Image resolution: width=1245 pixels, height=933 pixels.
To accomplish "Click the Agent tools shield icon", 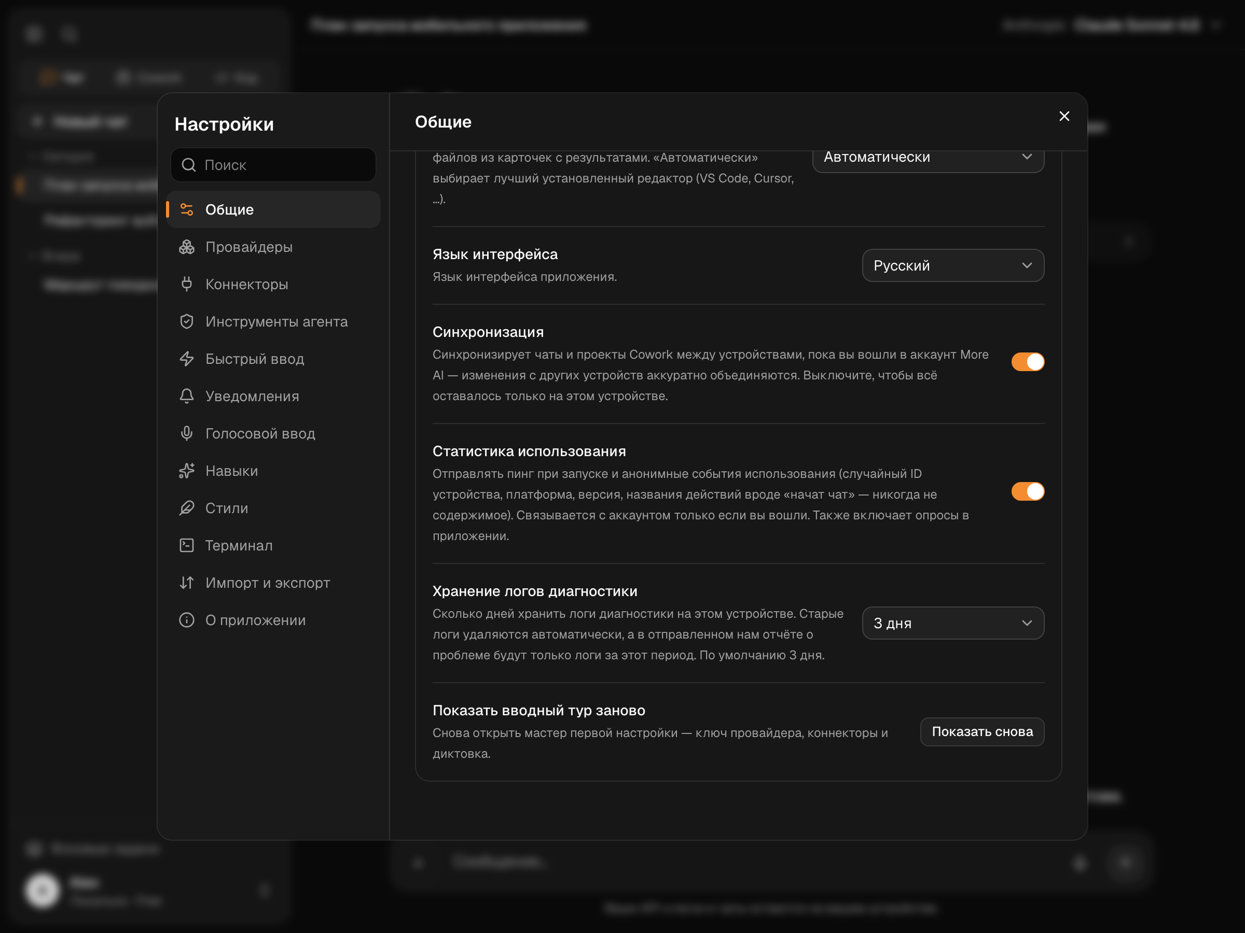I will click(186, 322).
